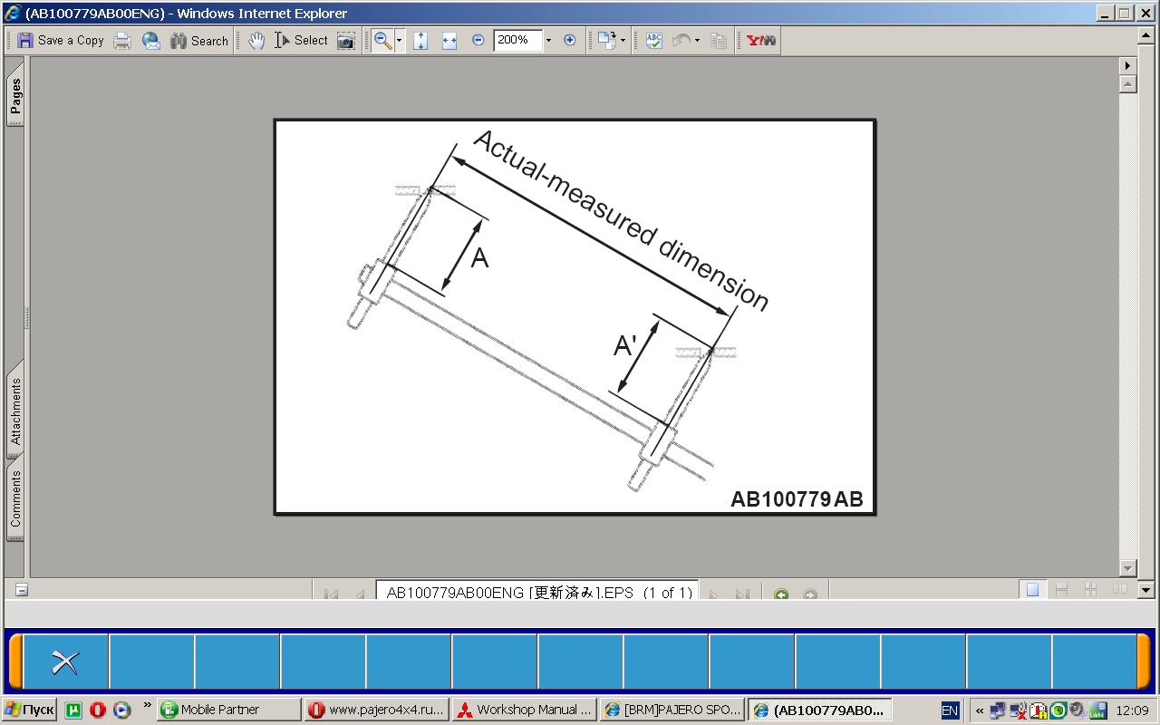Print the document using the printer icon
Screen dimensions: 1160x725
(122, 40)
